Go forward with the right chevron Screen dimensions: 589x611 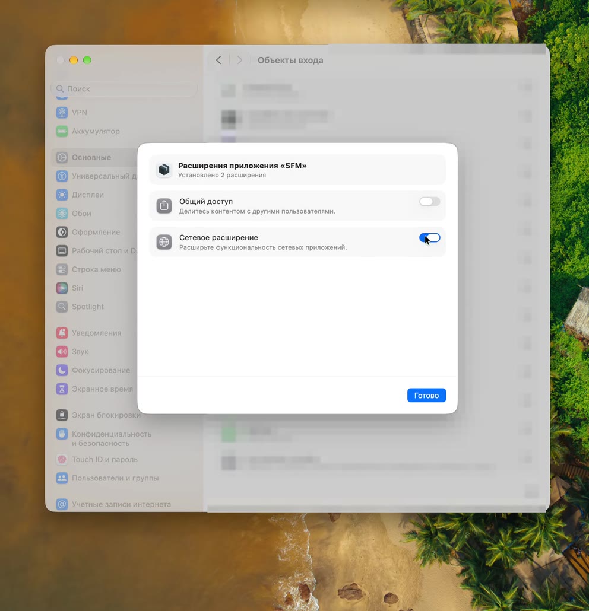[239, 60]
